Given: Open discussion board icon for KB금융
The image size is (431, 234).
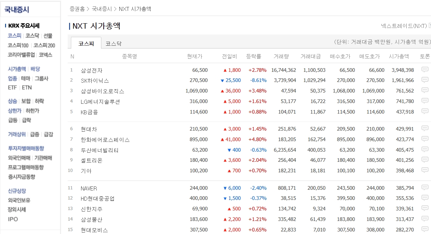Looking at the screenshot, I should pyautogui.click(x=425, y=111).
